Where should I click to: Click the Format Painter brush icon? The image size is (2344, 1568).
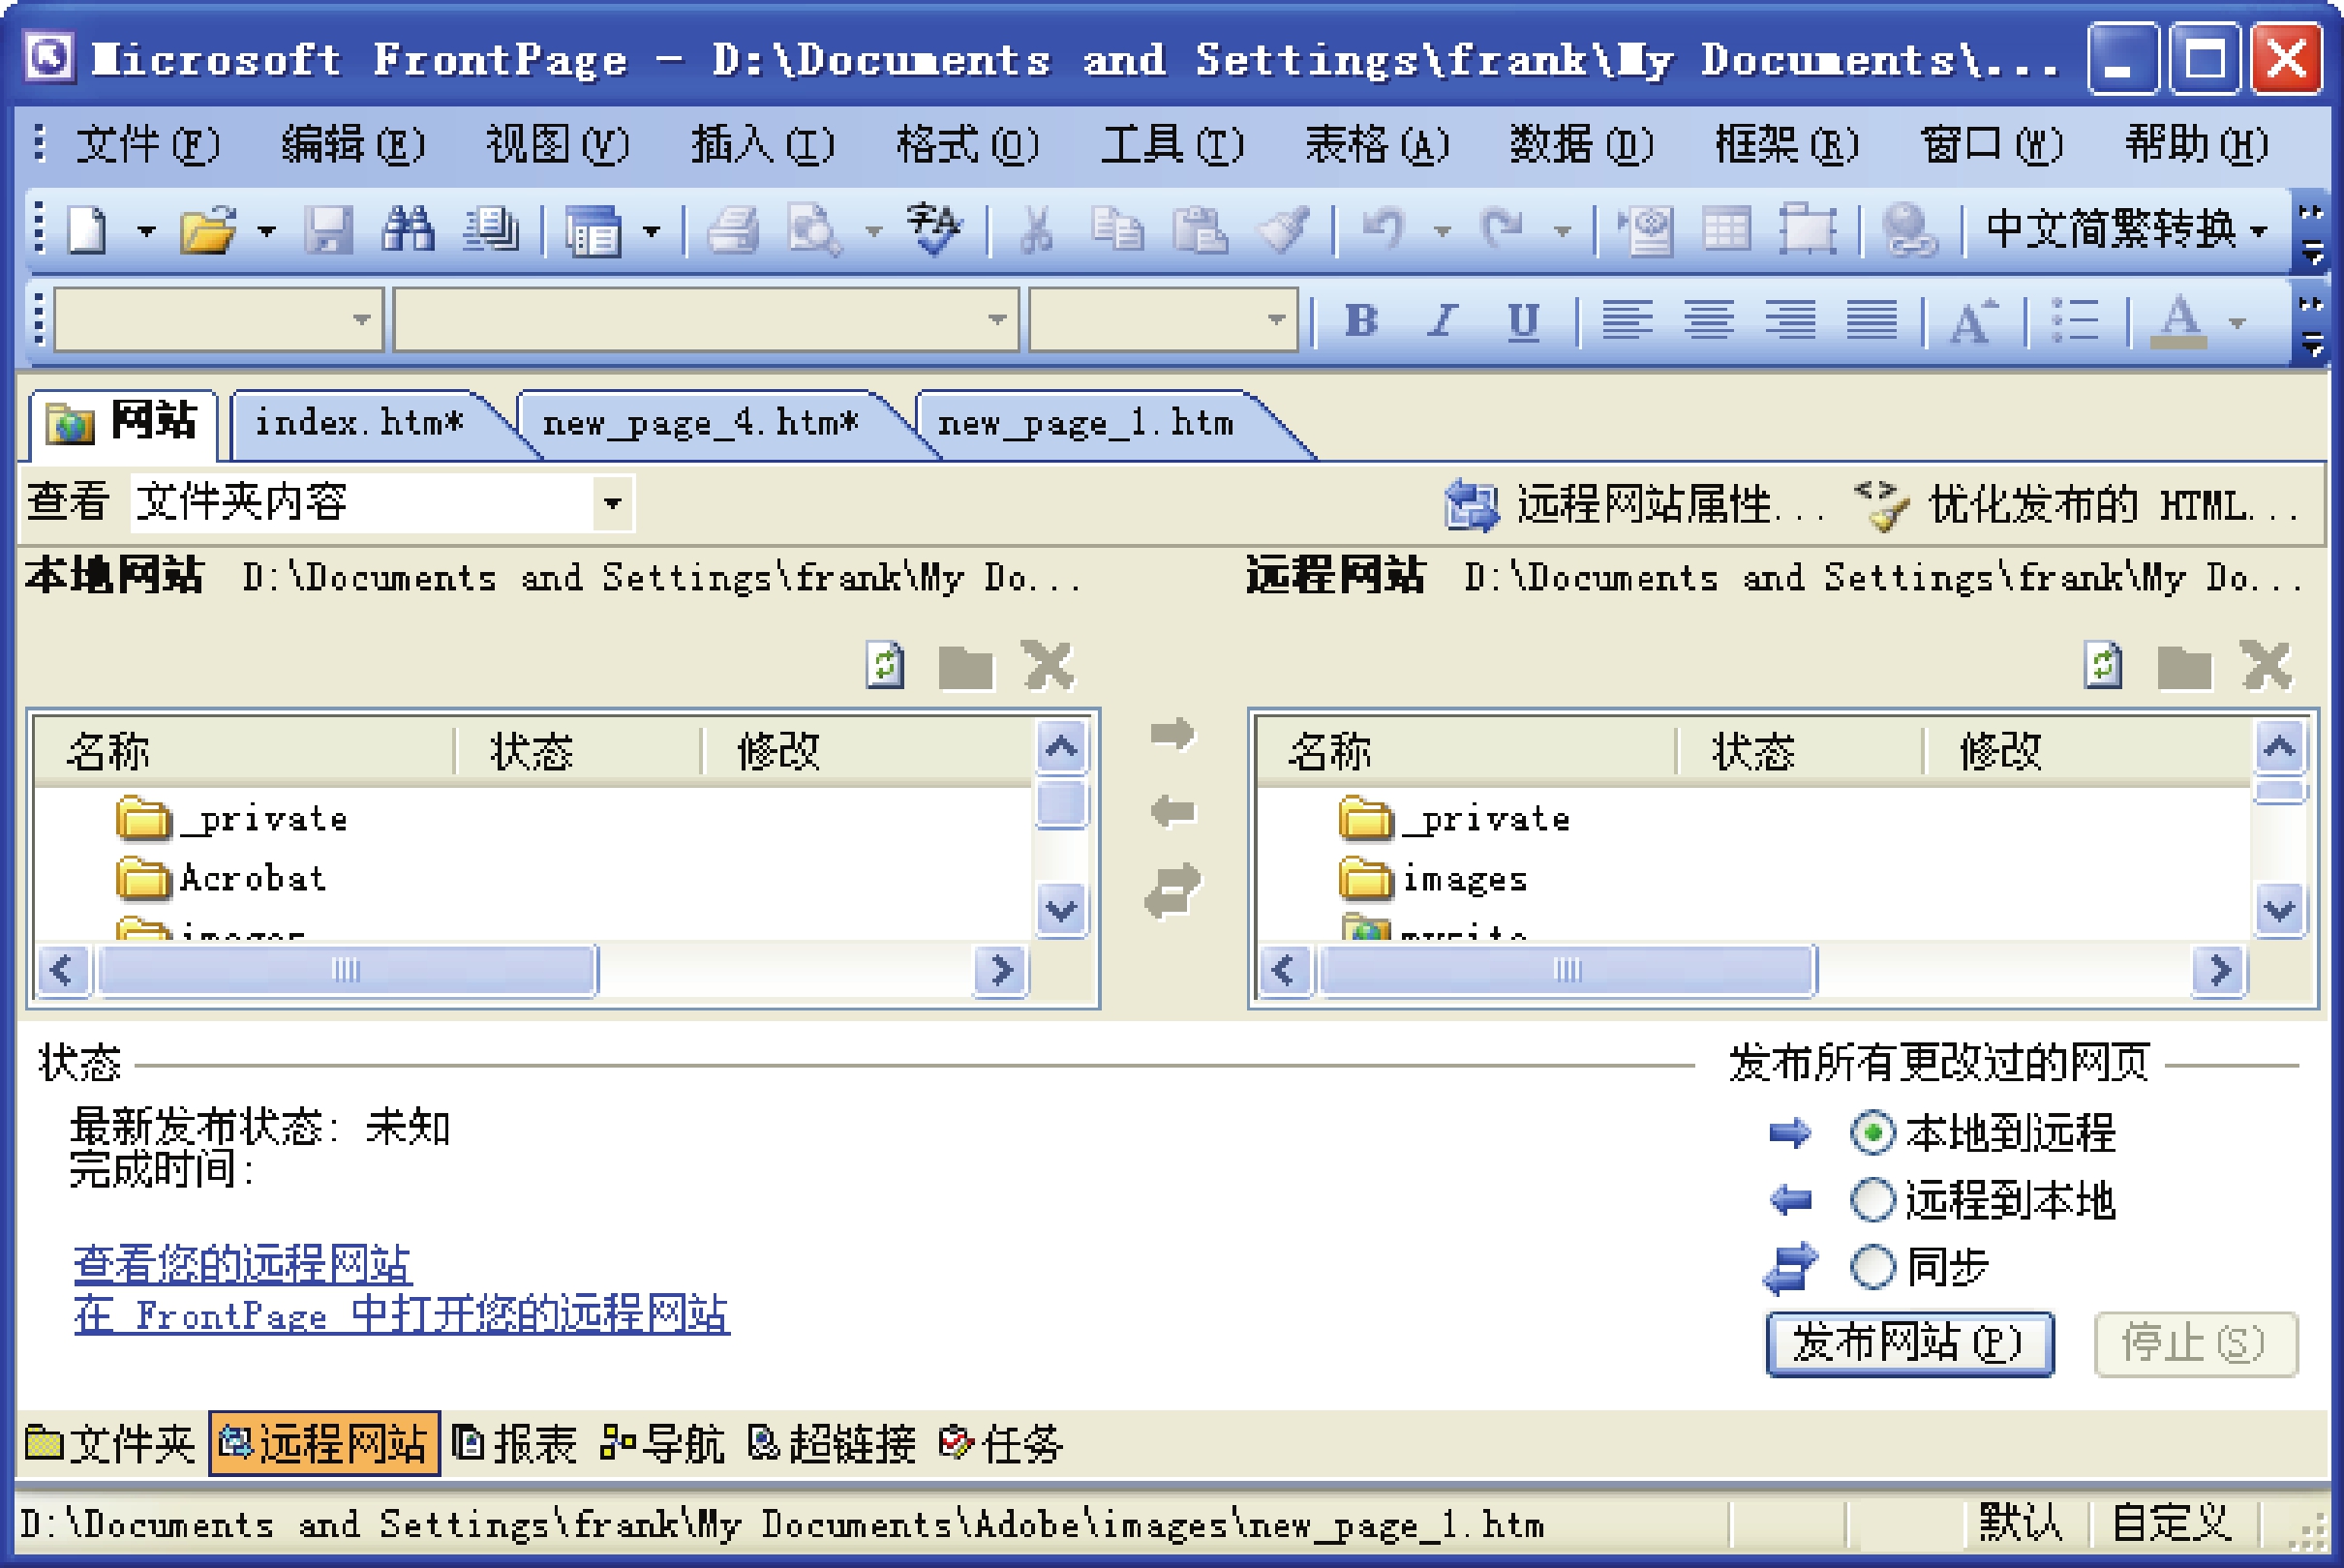pos(1283,230)
